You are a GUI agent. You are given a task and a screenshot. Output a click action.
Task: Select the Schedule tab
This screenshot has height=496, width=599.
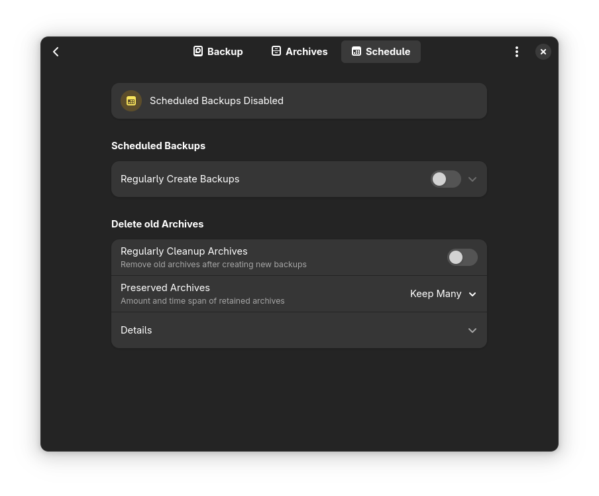[381, 52]
